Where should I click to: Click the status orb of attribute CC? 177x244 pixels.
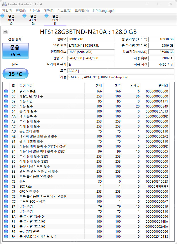pos(6,201)
